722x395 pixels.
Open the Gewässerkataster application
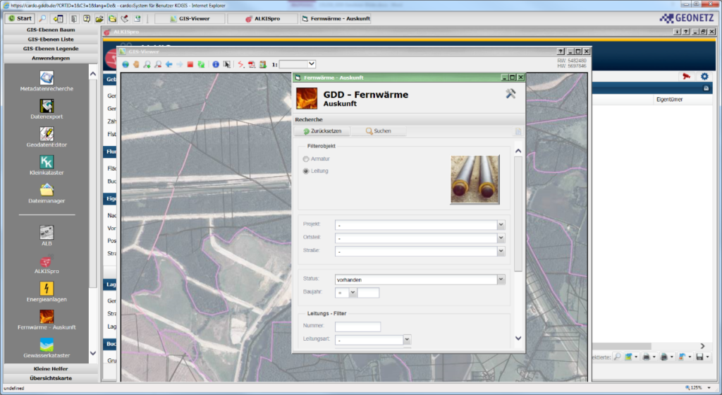(x=47, y=345)
